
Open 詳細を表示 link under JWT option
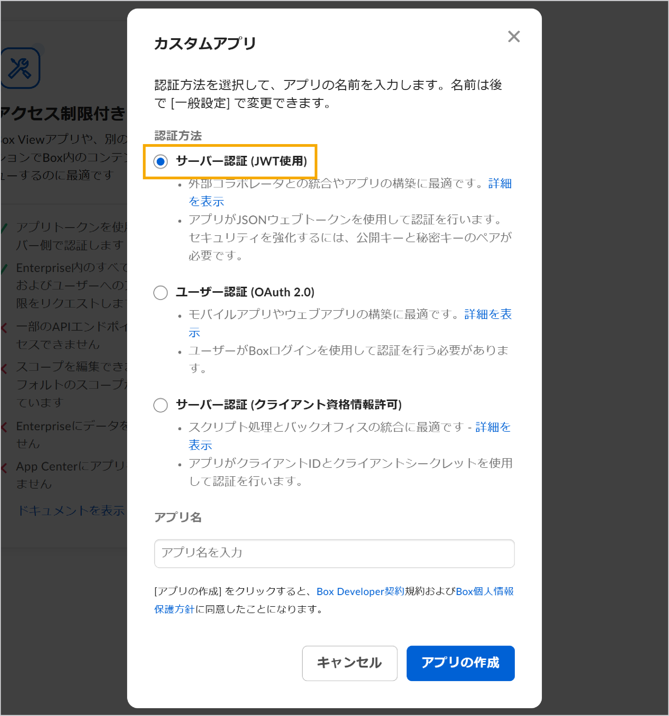(499, 184)
